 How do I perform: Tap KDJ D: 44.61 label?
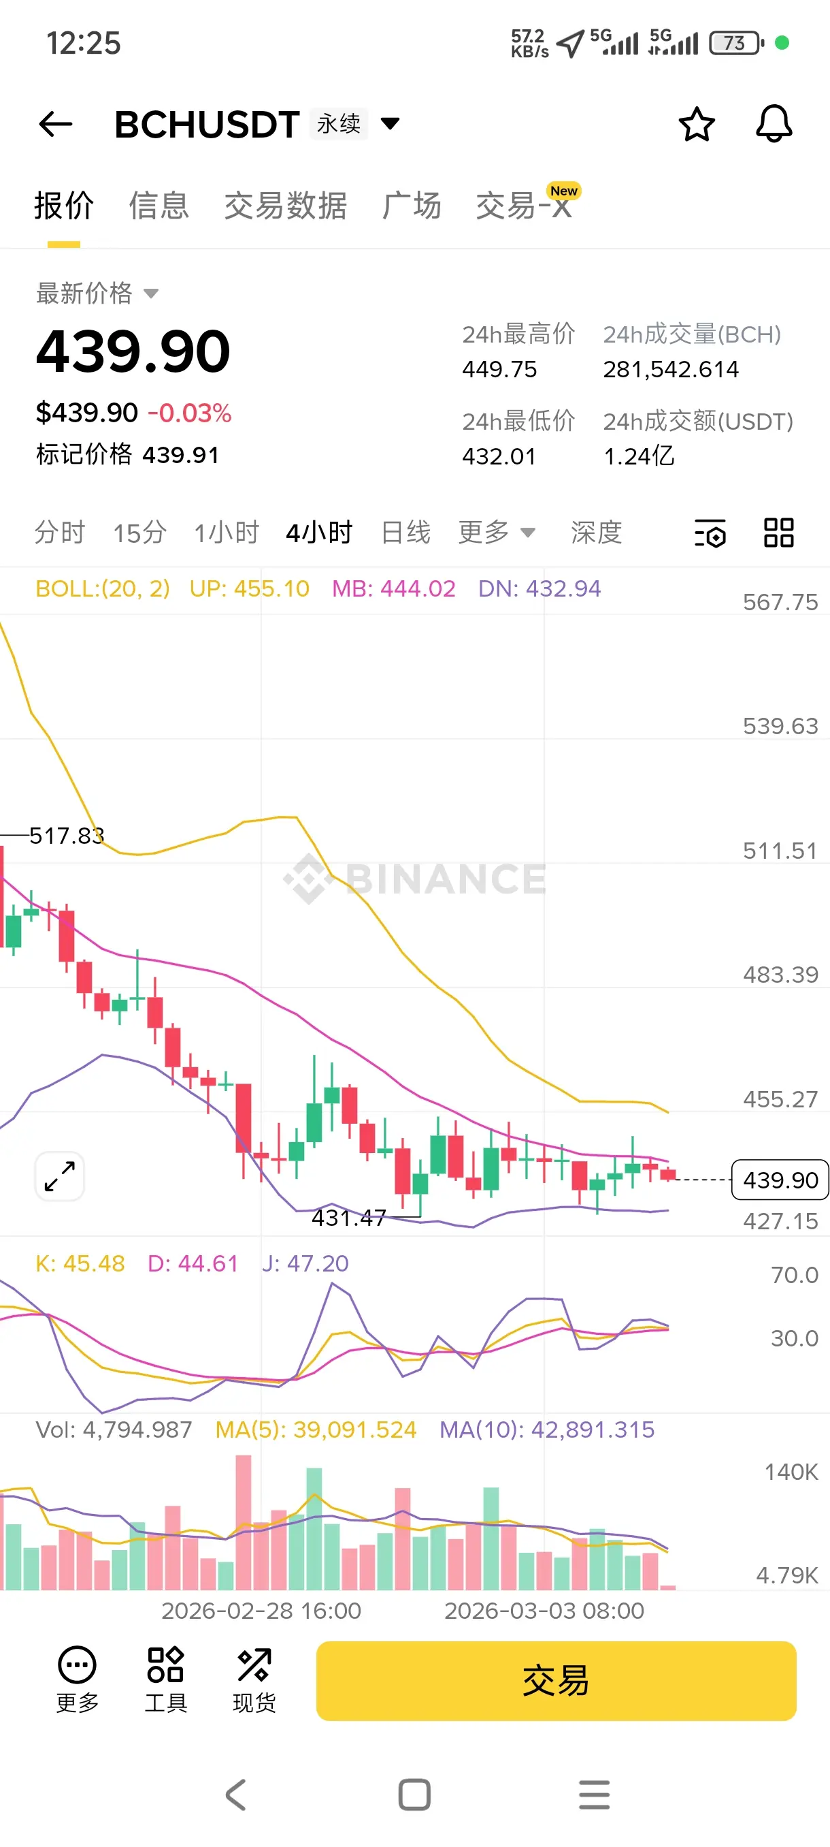click(193, 1263)
